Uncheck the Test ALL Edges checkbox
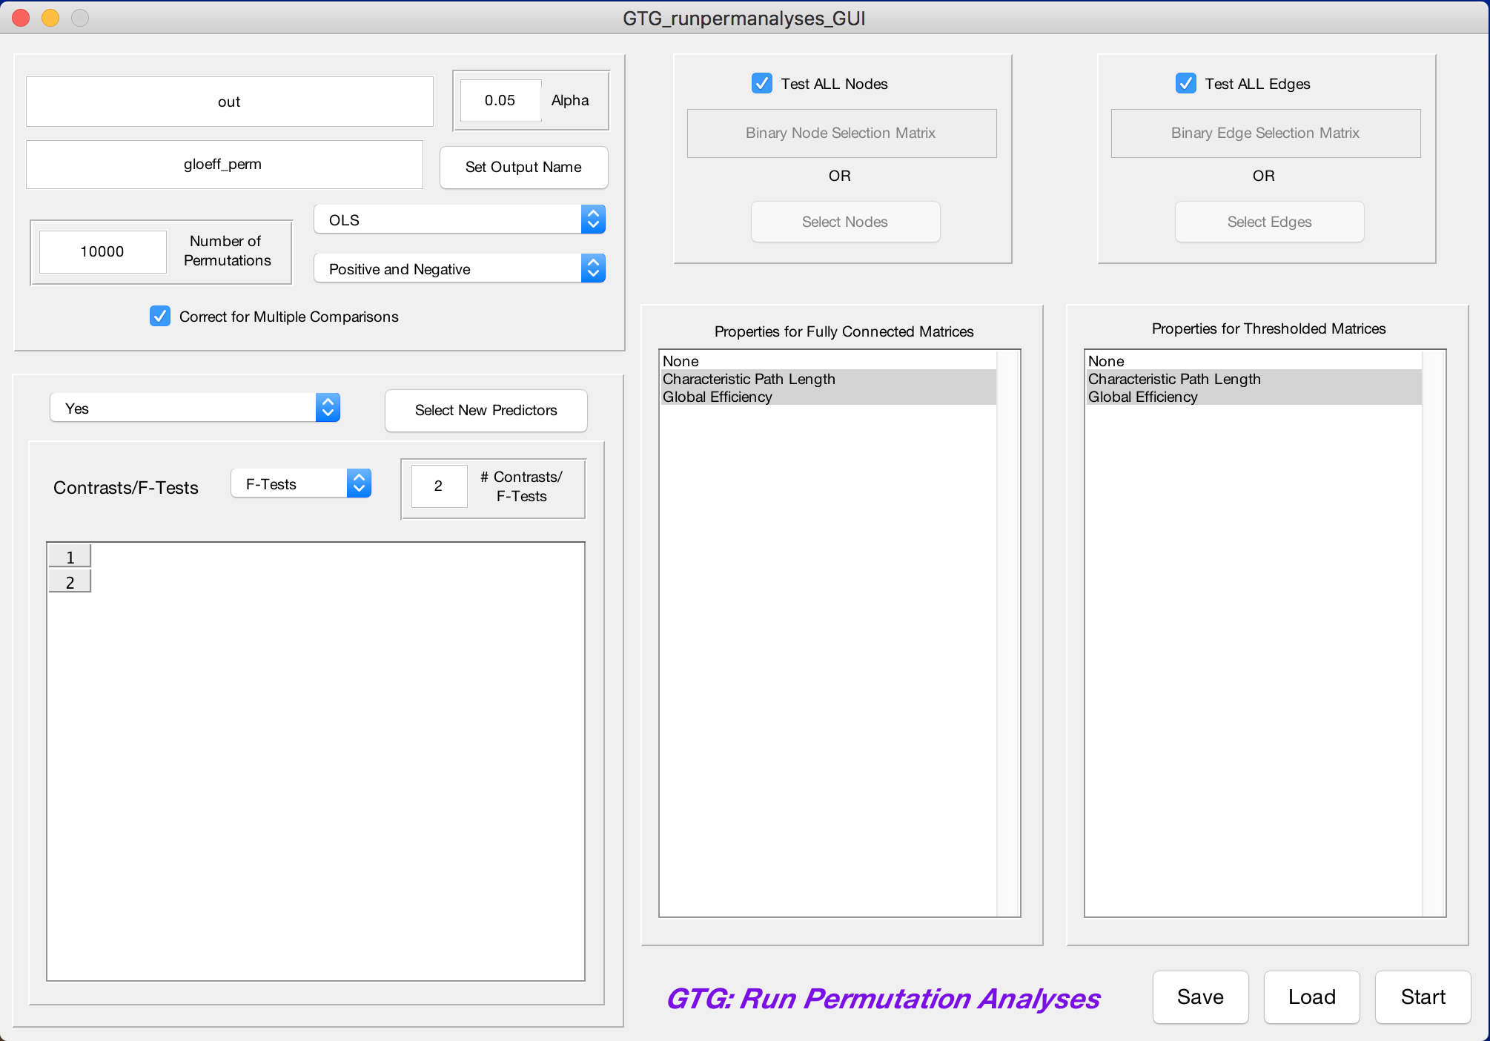Viewport: 1490px width, 1041px height. coord(1186,84)
